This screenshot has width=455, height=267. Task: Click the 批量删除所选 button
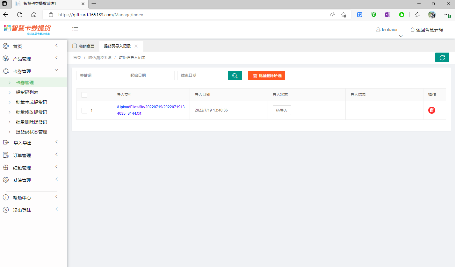pyautogui.click(x=267, y=76)
